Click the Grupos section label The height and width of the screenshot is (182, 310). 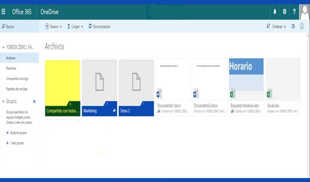pyautogui.click(x=12, y=101)
